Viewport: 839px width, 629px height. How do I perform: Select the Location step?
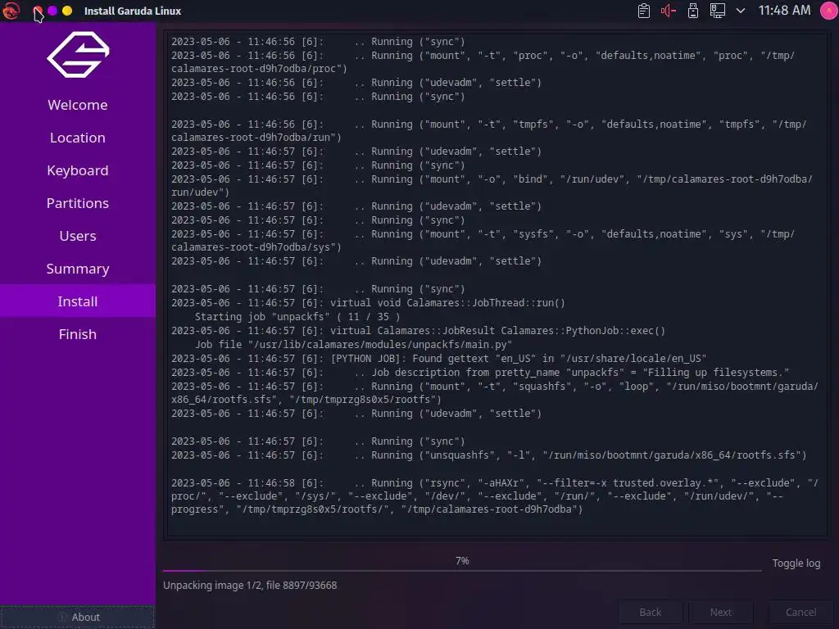pos(78,138)
